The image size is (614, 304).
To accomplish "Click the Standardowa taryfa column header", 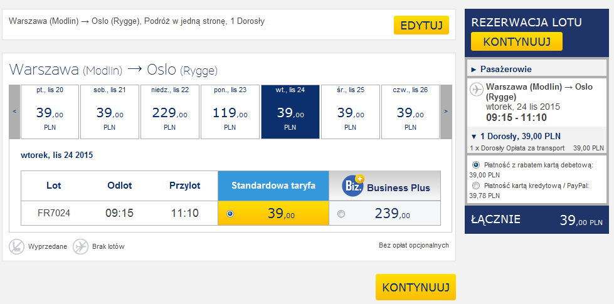I will (x=273, y=186).
